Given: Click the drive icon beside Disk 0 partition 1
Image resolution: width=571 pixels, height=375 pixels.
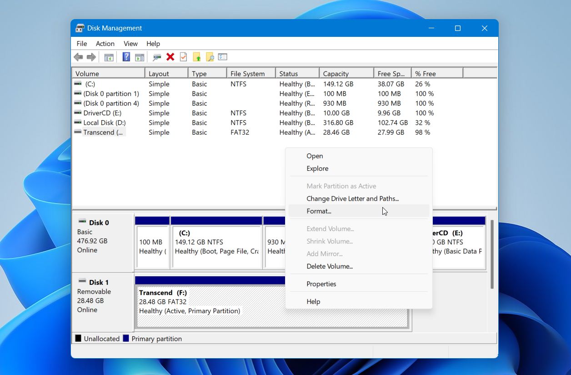Looking at the screenshot, I should pos(78,93).
